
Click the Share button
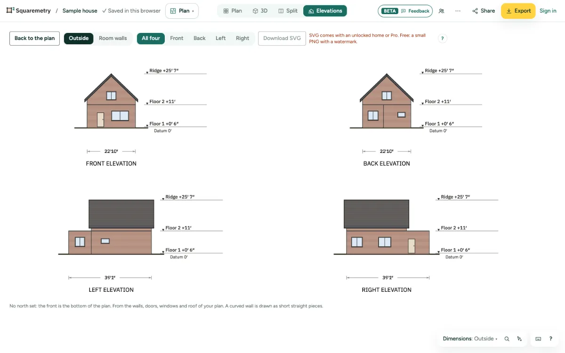click(x=484, y=11)
